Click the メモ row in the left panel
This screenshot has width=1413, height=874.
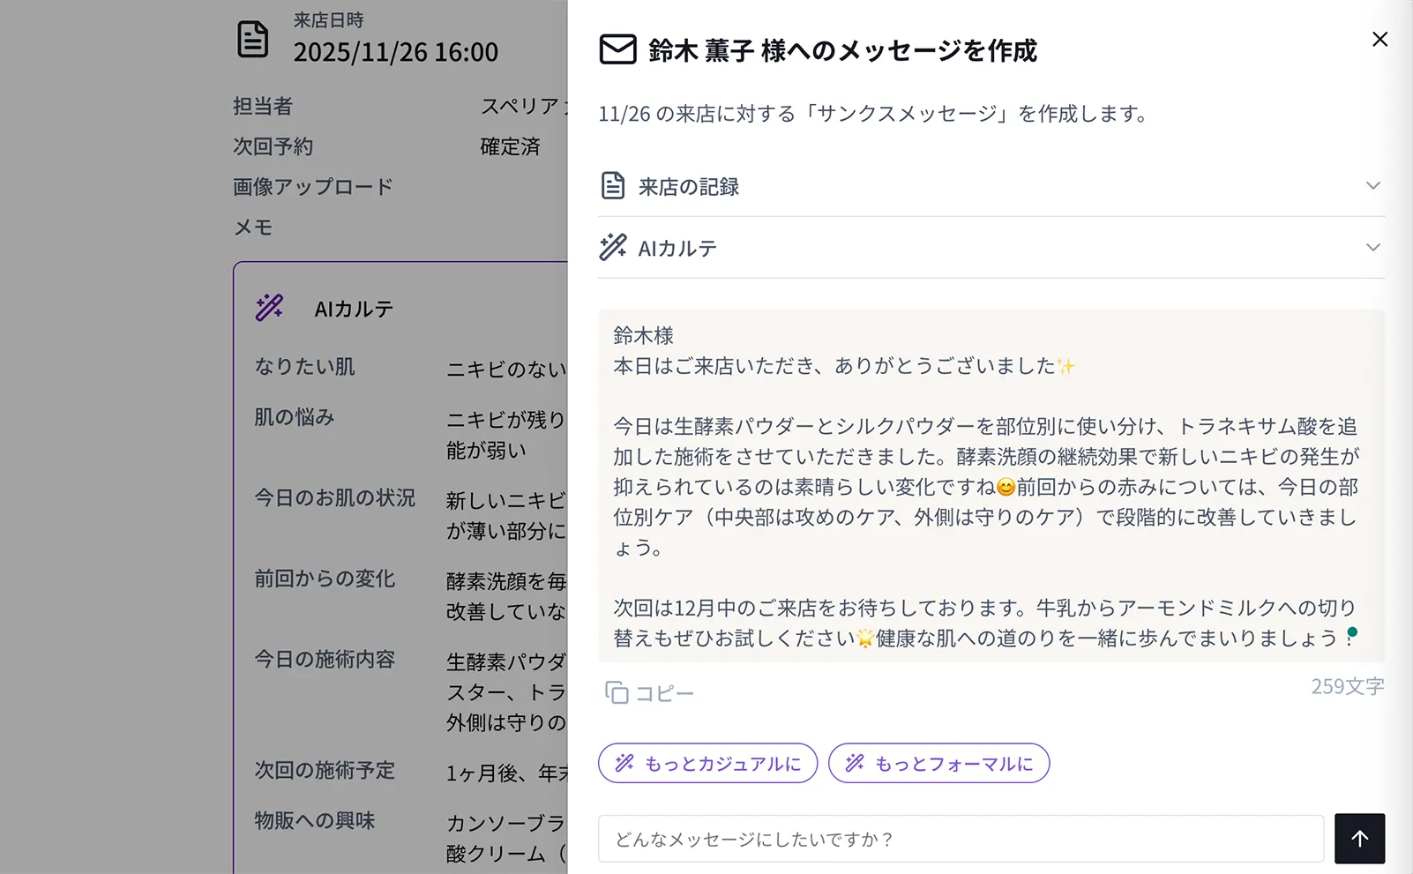tap(255, 228)
